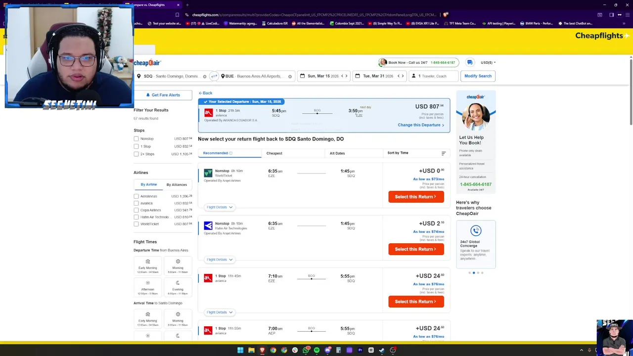Select Evening departure time from Buenos Aires
The height and width of the screenshot is (356, 633).
(x=178, y=286)
